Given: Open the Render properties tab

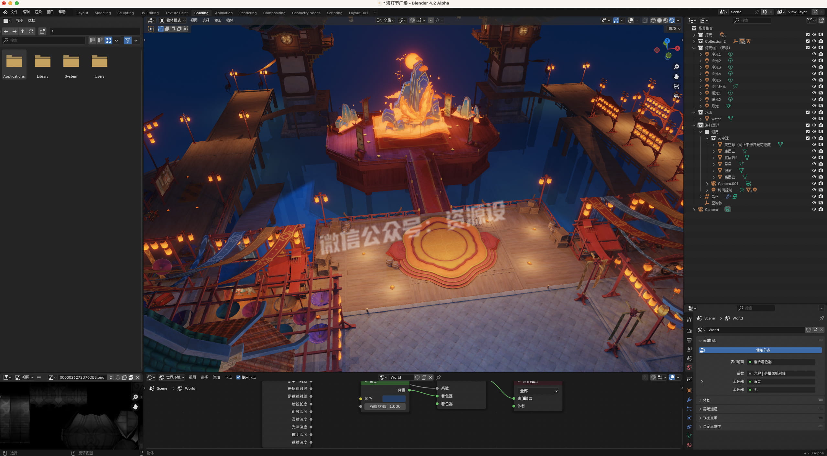Looking at the screenshot, I should [x=689, y=331].
